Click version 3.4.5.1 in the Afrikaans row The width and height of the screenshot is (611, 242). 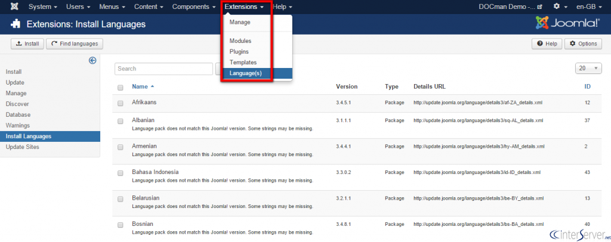coord(344,103)
